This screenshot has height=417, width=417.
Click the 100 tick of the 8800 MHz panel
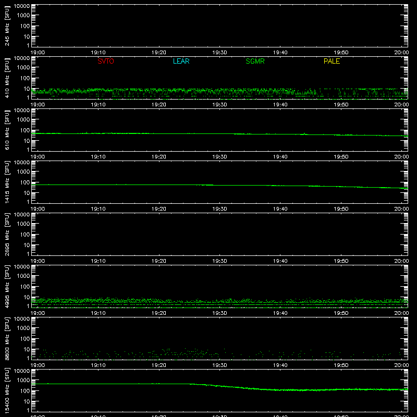(25, 339)
